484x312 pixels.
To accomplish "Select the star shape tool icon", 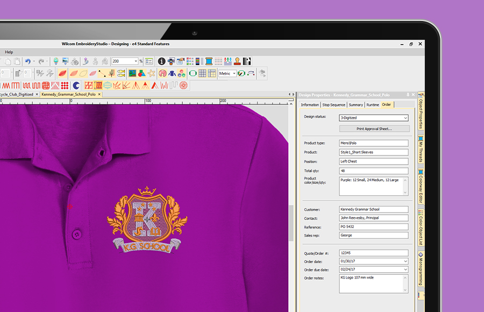I will pyautogui.click(x=151, y=73).
